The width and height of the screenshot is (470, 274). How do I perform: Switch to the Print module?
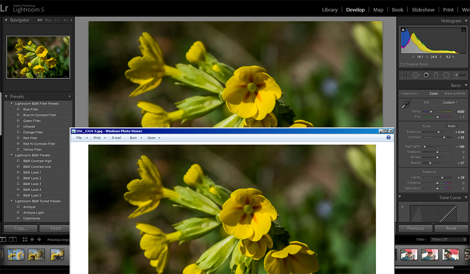coord(448,10)
